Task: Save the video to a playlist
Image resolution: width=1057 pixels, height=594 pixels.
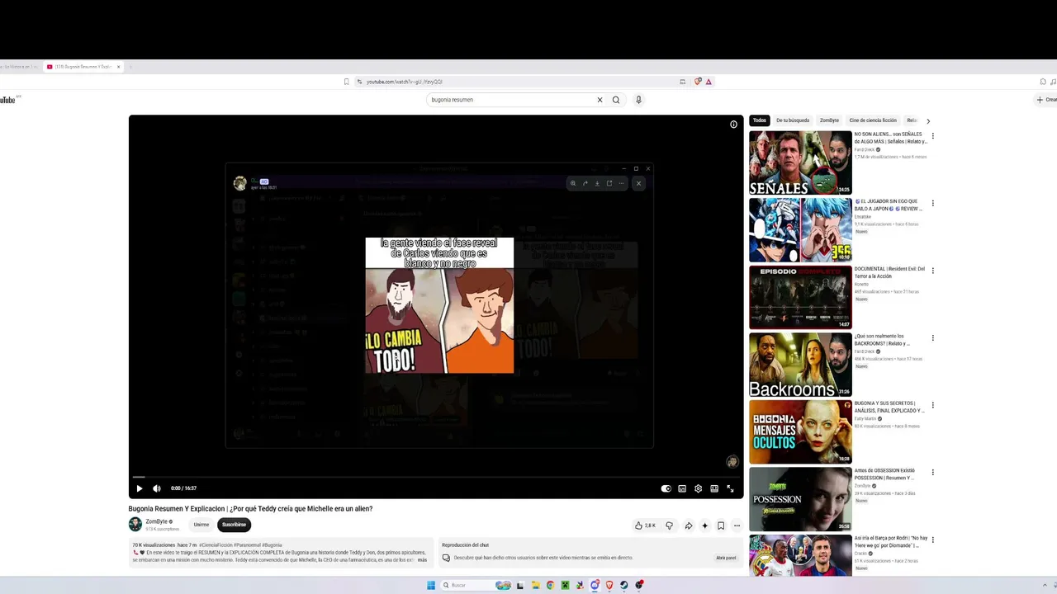Action: [721, 526]
